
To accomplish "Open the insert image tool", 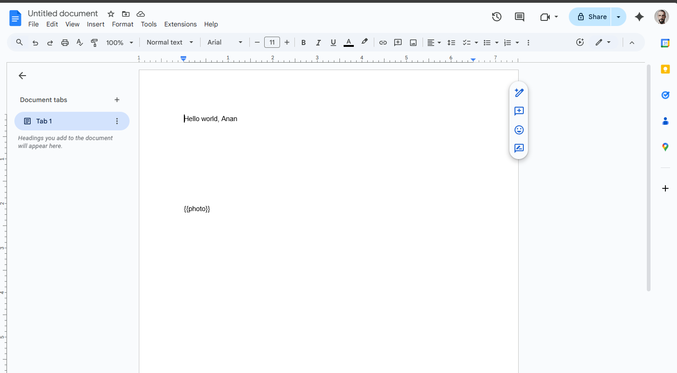I will click(x=413, y=42).
